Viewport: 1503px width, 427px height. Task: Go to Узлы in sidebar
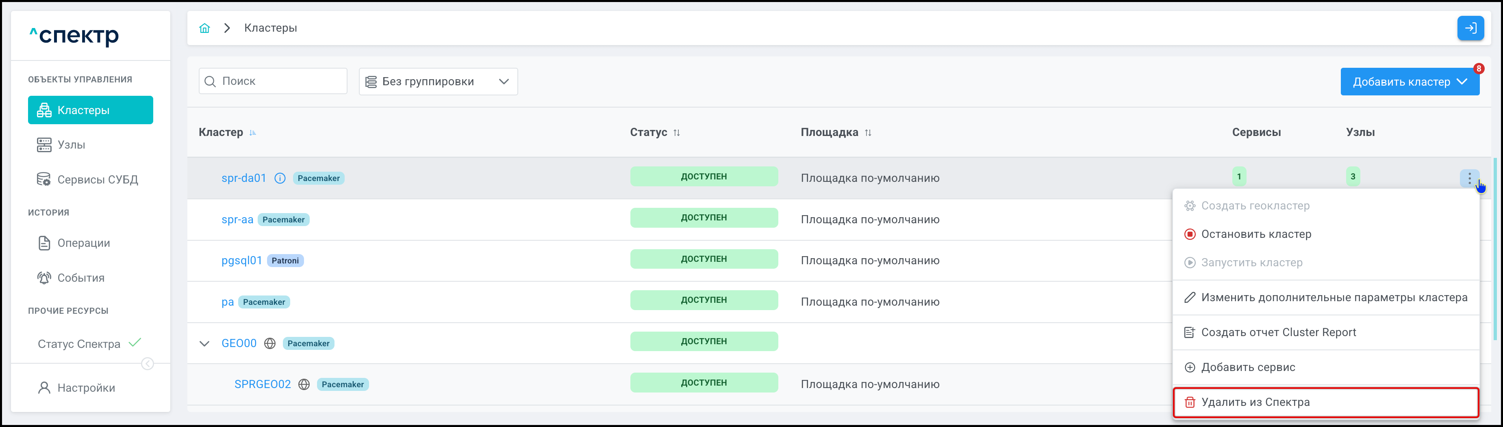[x=71, y=145]
